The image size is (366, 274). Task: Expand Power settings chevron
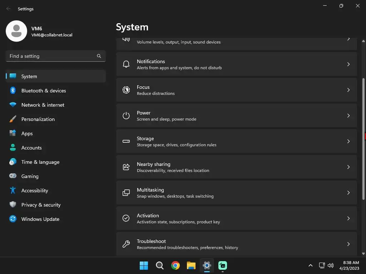point(348,116)
